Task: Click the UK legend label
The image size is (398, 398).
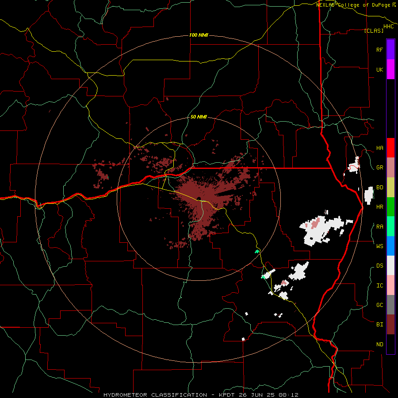Action: [x=379, y=69]
